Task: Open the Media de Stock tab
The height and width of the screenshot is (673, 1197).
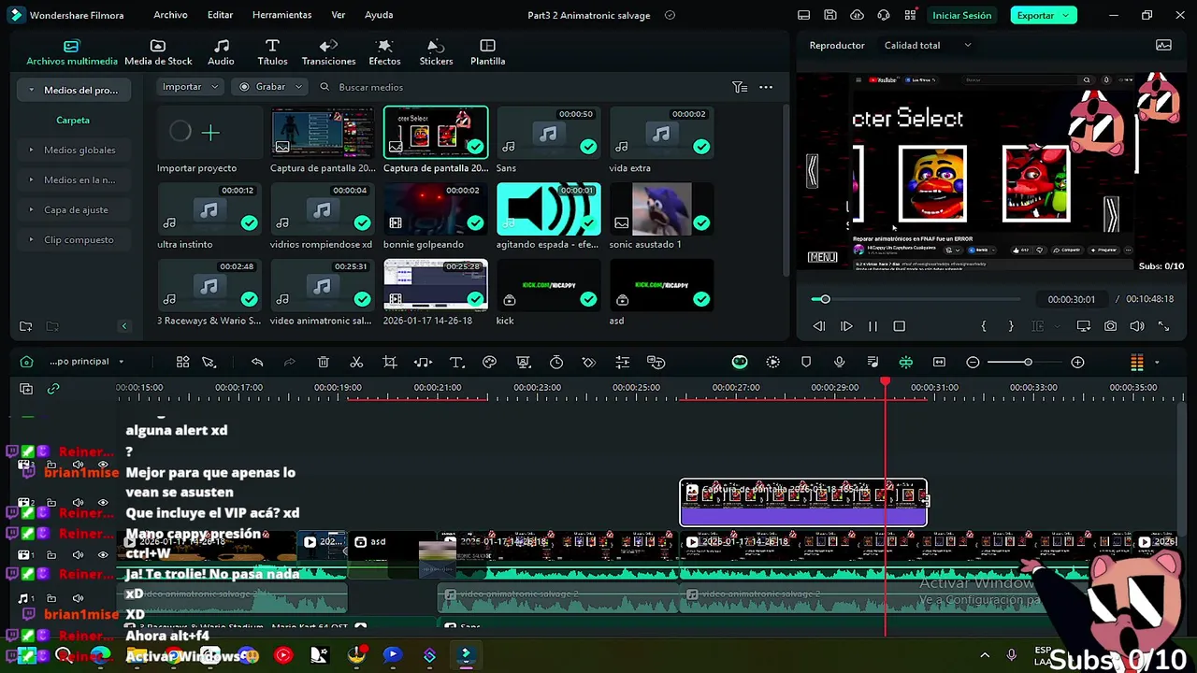Action: 158,52
